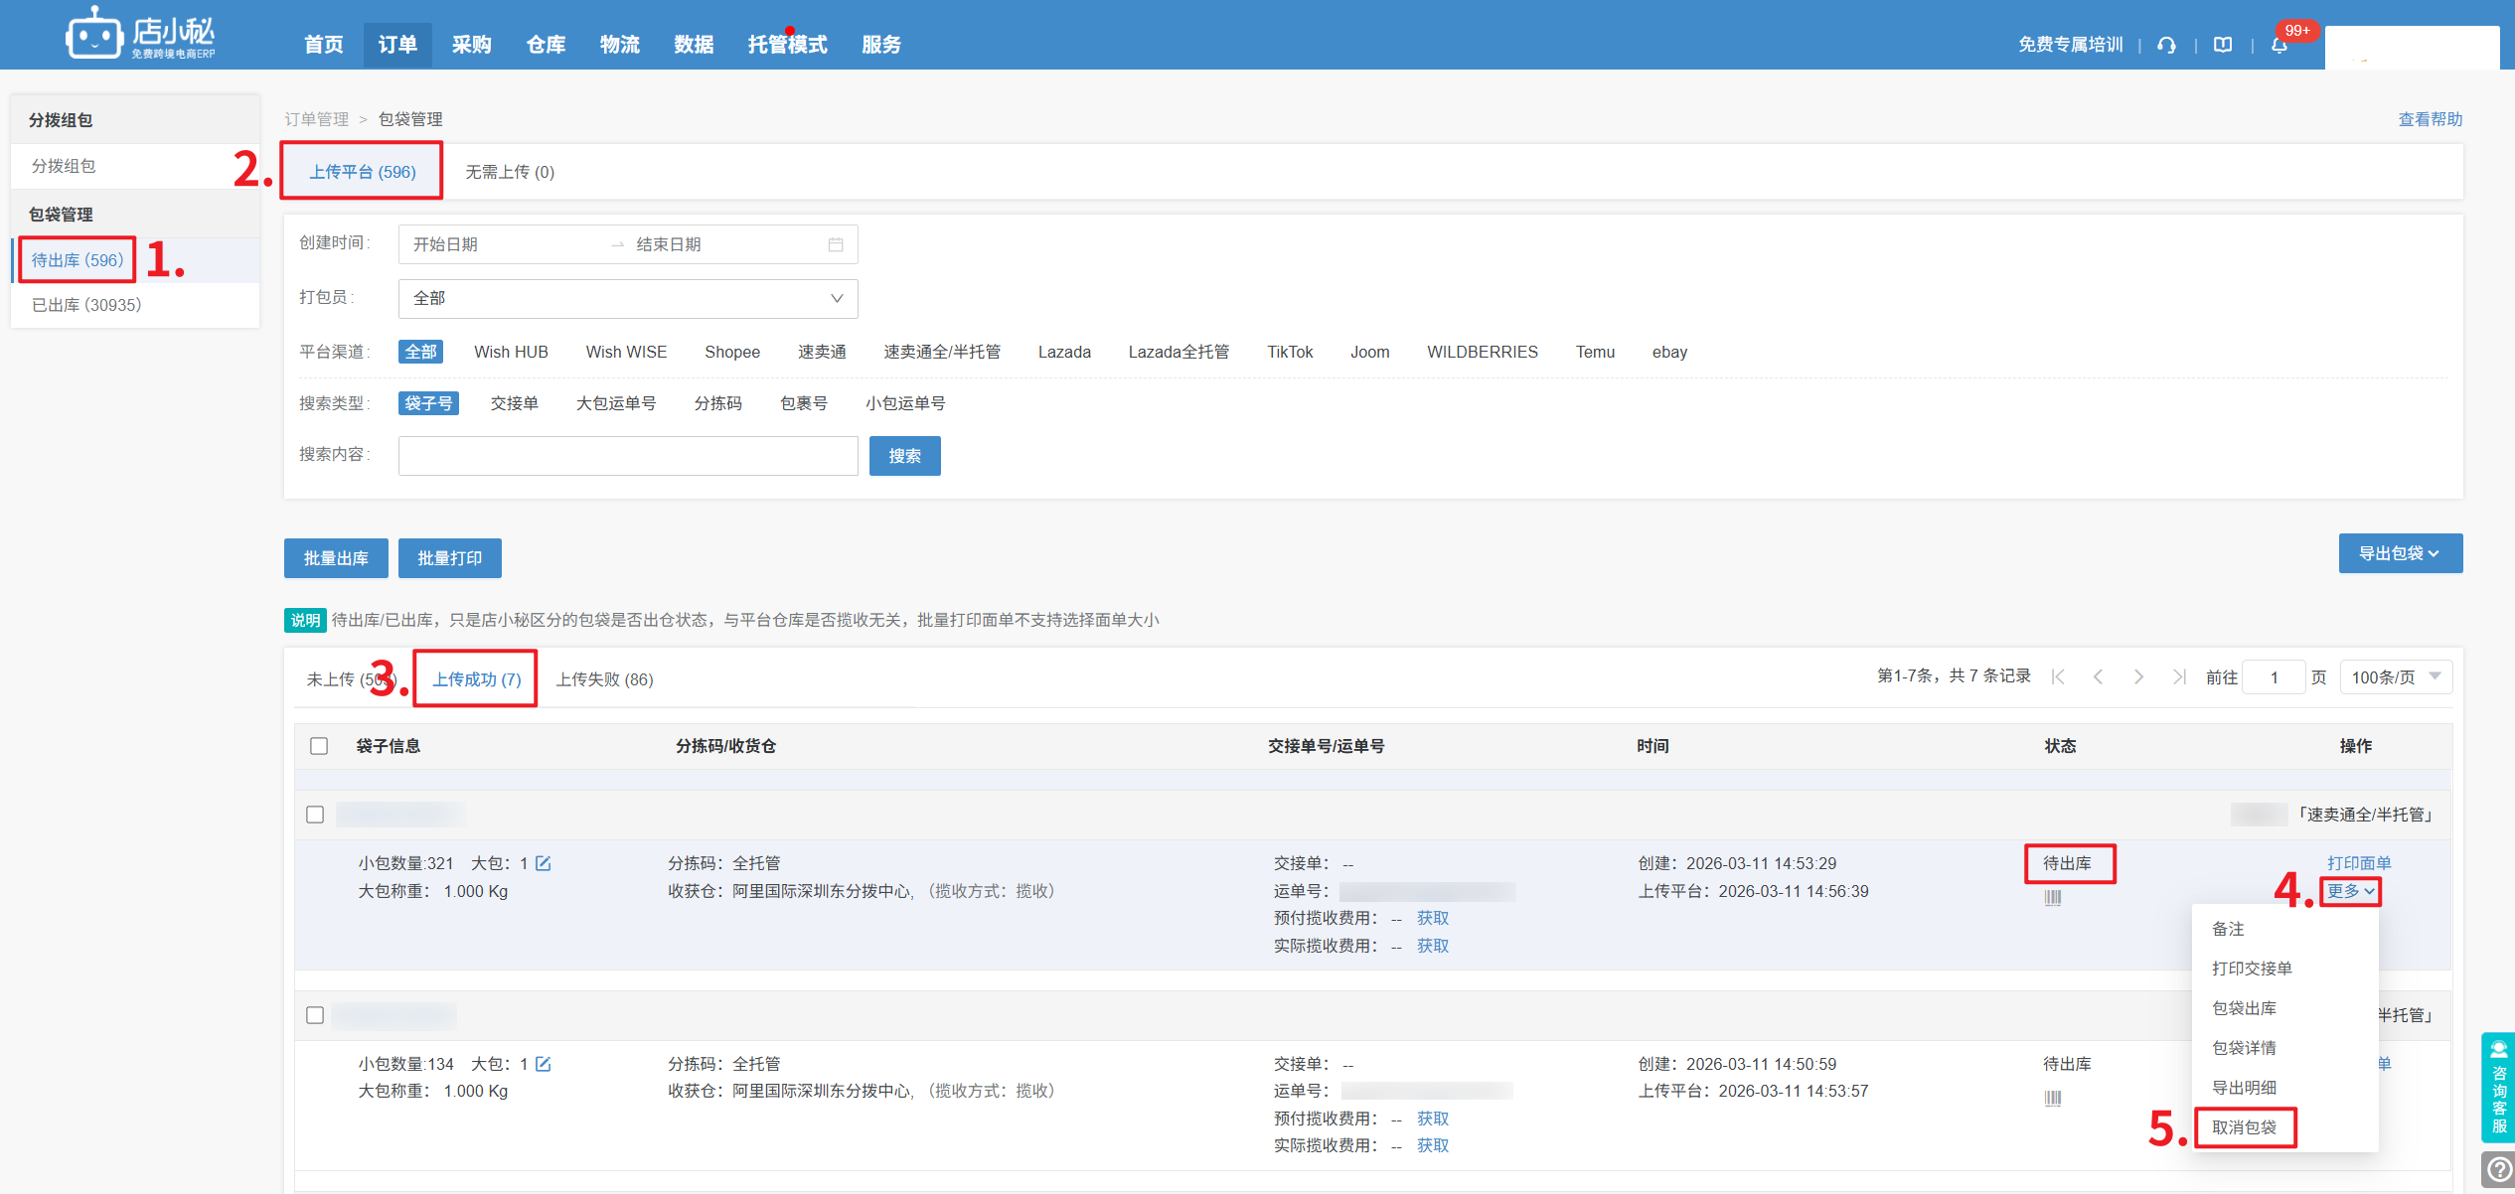
Task: Select 取消包袋 from the more menu
Action: click(x=2244, y=1127)
